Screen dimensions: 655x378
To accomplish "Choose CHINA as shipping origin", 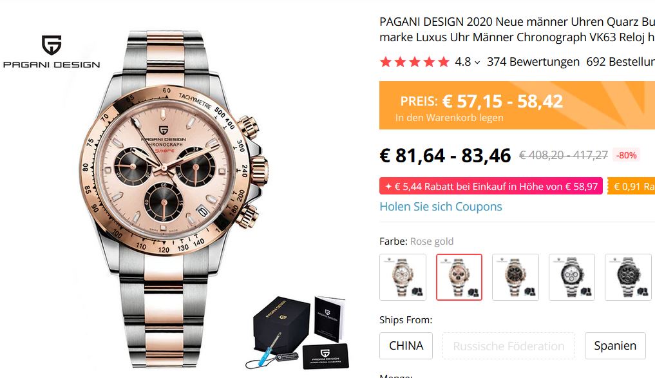I will pos(406,346).
